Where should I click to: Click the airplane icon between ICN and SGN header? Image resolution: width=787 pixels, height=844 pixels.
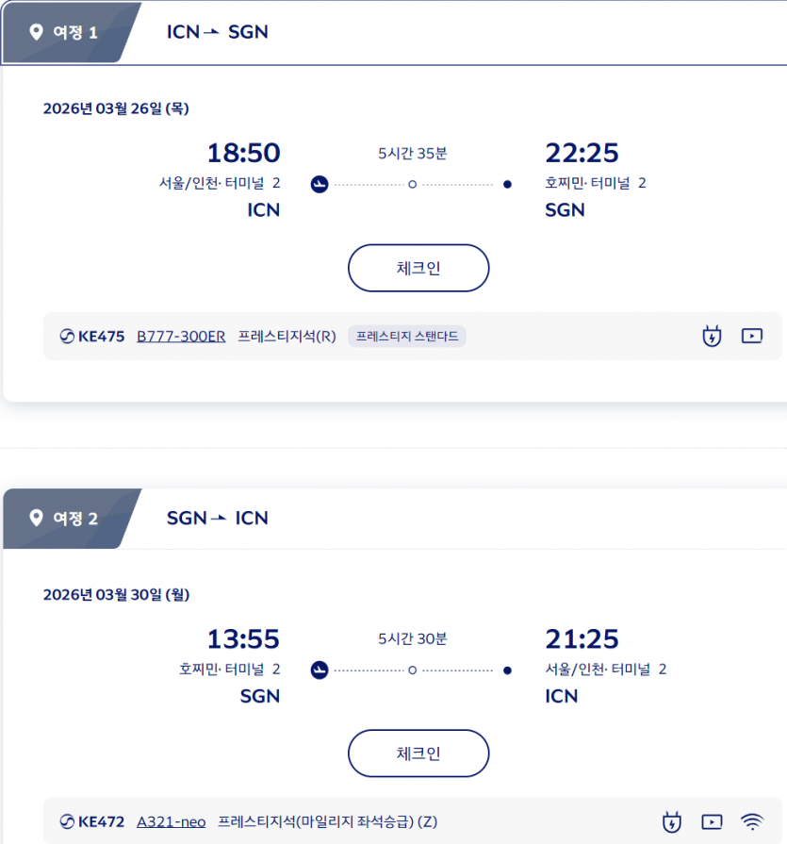[x=212, y=32]
